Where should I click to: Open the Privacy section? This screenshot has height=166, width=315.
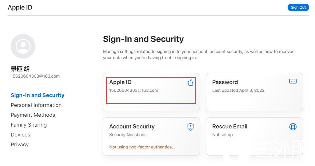(x=20, y=144)
